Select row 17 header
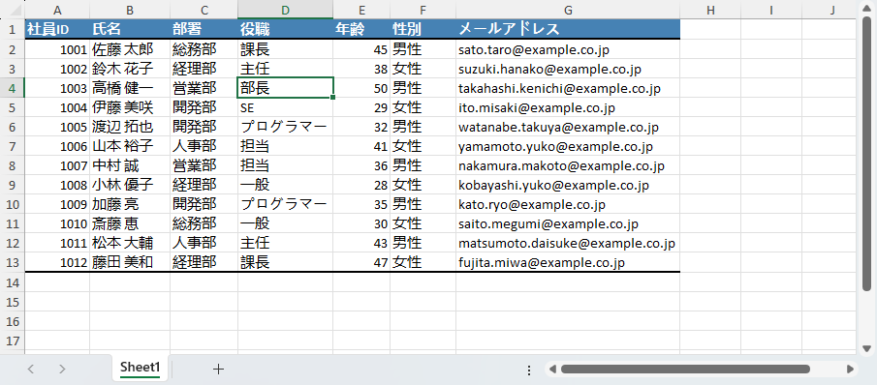Screen dimensions: 877x385 click(13, 340)
